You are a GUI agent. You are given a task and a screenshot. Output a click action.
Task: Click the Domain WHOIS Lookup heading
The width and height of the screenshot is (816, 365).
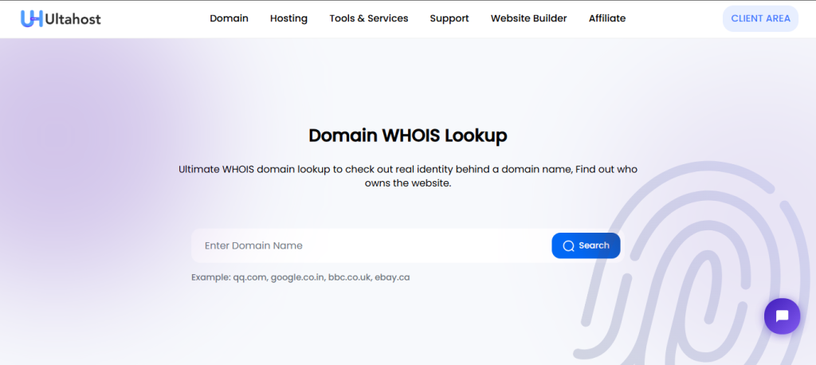coord(407,135)
